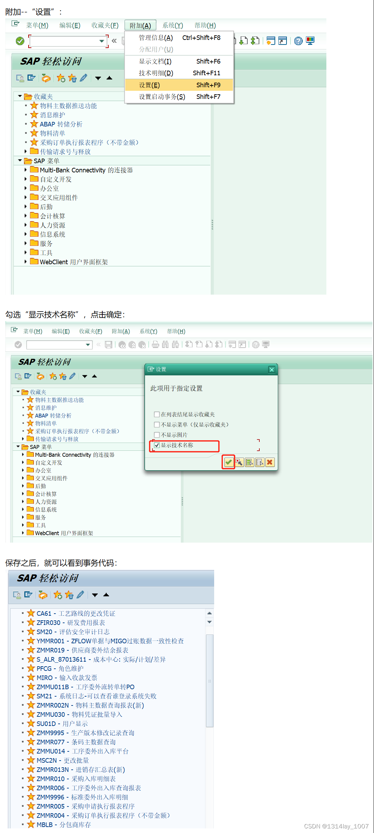374x833 pixels.
Task: Select ZMMR077 - 条码主数据查询 row
Action: 76,742
